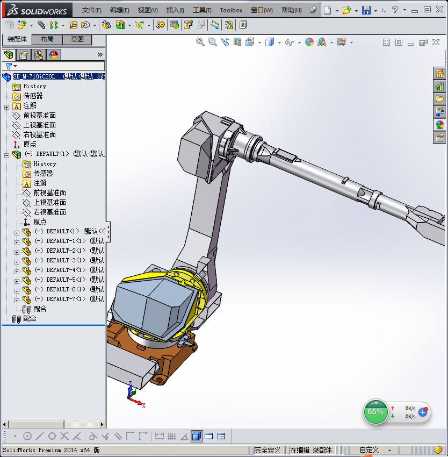448x457 pixels.
Task: Open the File Explorer folder task pane icon
Action: coord(439,99)
